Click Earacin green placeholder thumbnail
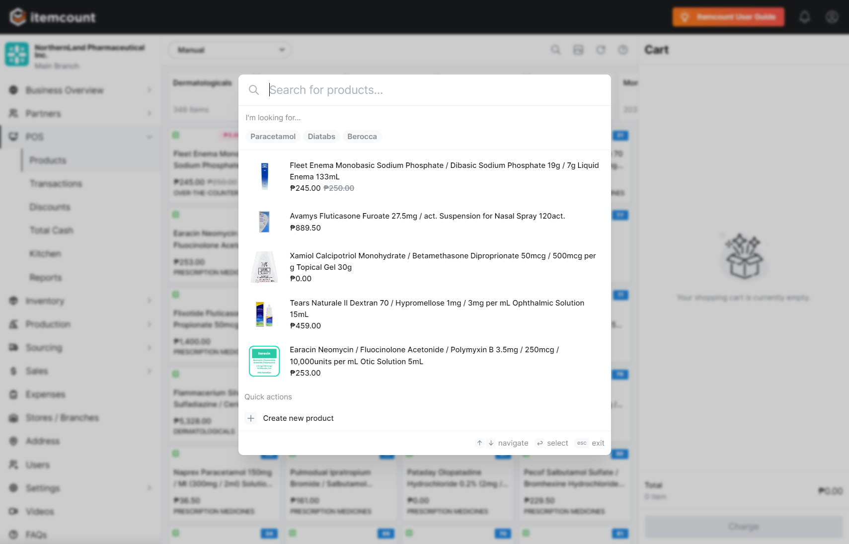This screenshot has height=544, width=849. [x=264, y=361]
